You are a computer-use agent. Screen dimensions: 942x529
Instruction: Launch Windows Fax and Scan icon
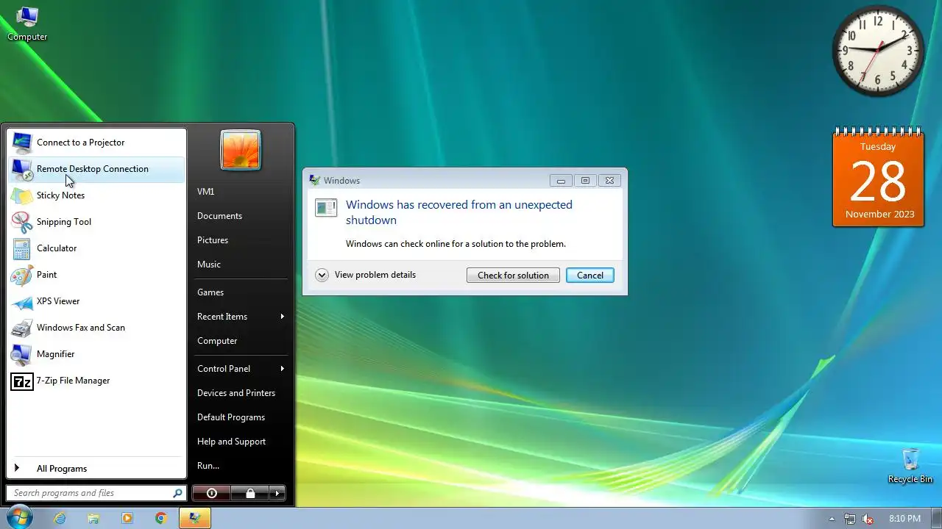tap(22, 328)
